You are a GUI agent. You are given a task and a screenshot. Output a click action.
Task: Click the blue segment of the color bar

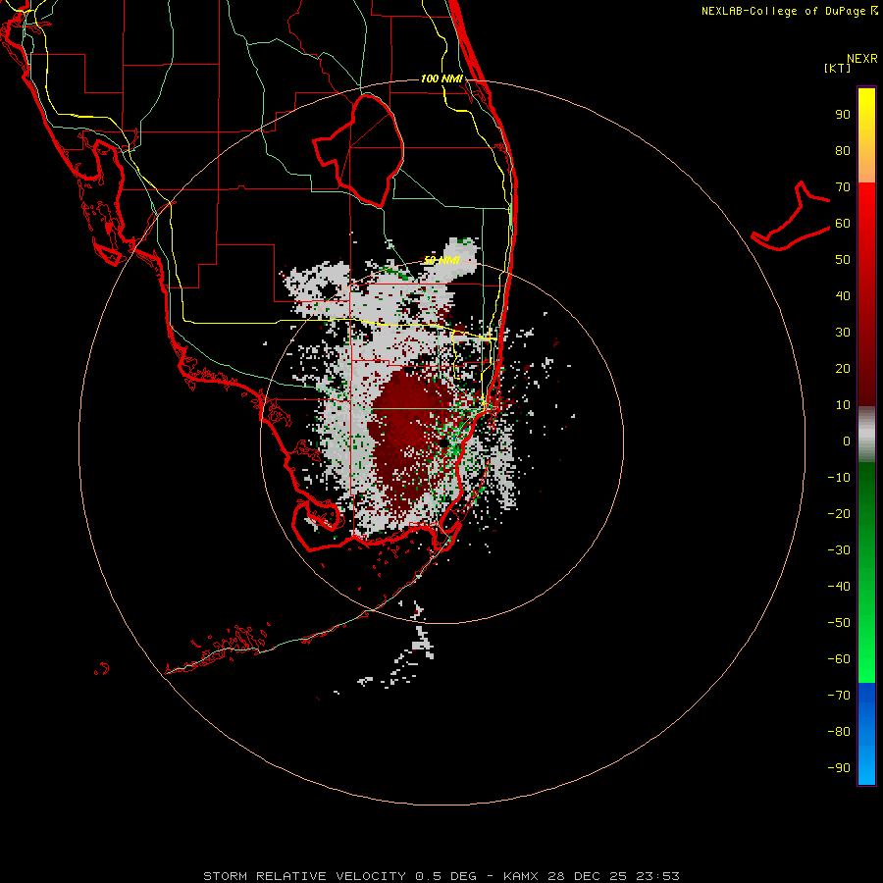click(866, 734)
